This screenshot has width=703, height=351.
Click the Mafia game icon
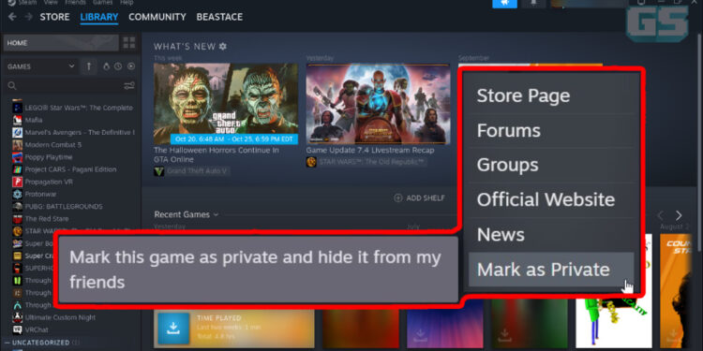[17, 120]
